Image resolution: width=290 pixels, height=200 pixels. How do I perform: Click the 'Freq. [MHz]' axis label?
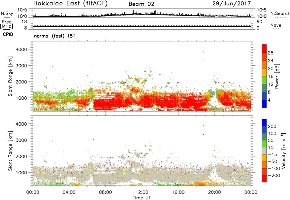[x=7, y=25]
